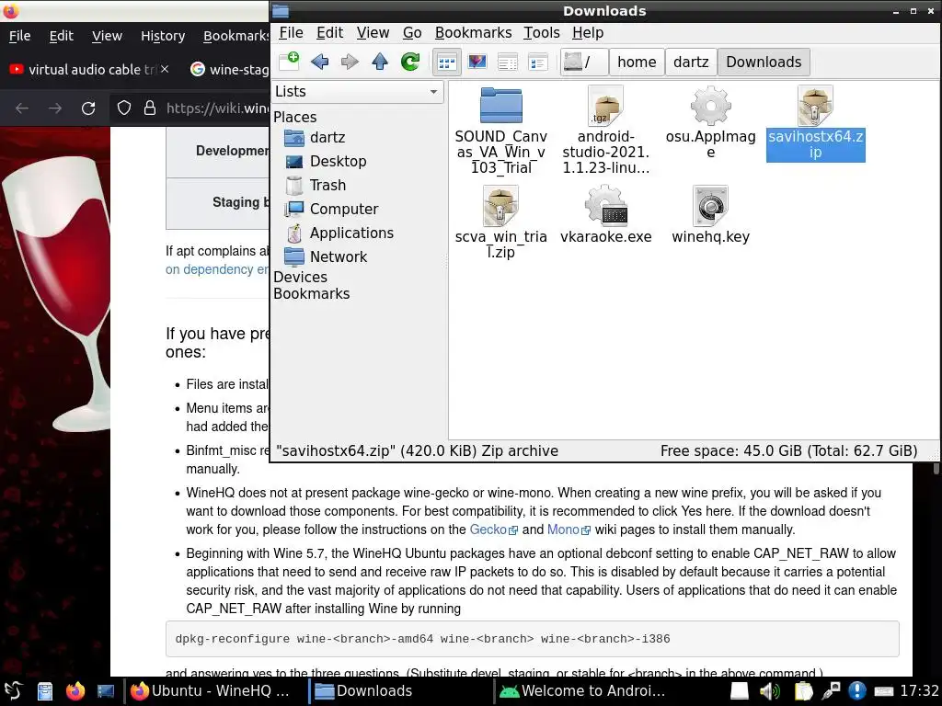942x706 pixels.
Task: Switch to Welcome to Android taskbar window
Action: (584, 691)
